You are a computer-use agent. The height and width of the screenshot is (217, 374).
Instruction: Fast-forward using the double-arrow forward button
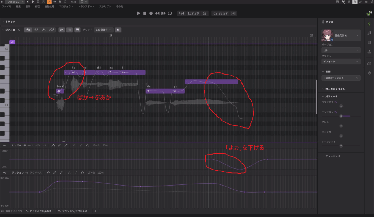click(x=163, y=14)
